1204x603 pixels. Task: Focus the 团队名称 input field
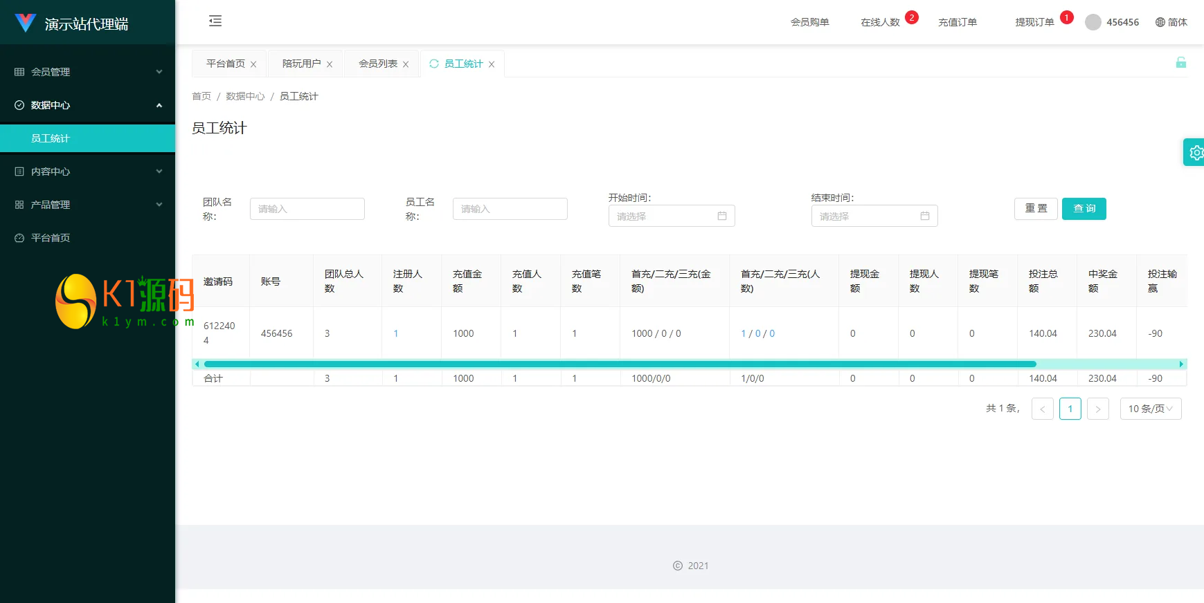(x=307, y=209)
